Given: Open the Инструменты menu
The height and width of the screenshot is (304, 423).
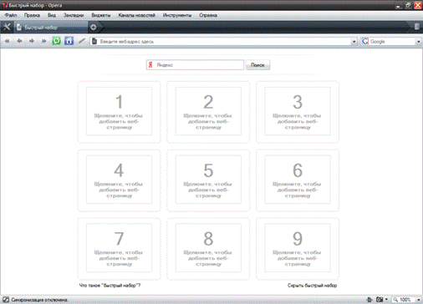Looking at the screenshot, I should [x=177, y=15].
